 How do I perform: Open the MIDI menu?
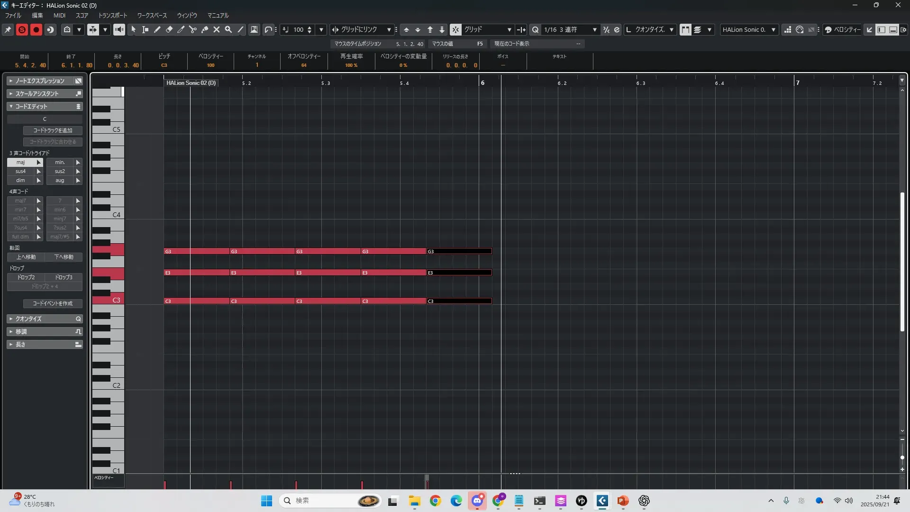click(x=59, y=16)
